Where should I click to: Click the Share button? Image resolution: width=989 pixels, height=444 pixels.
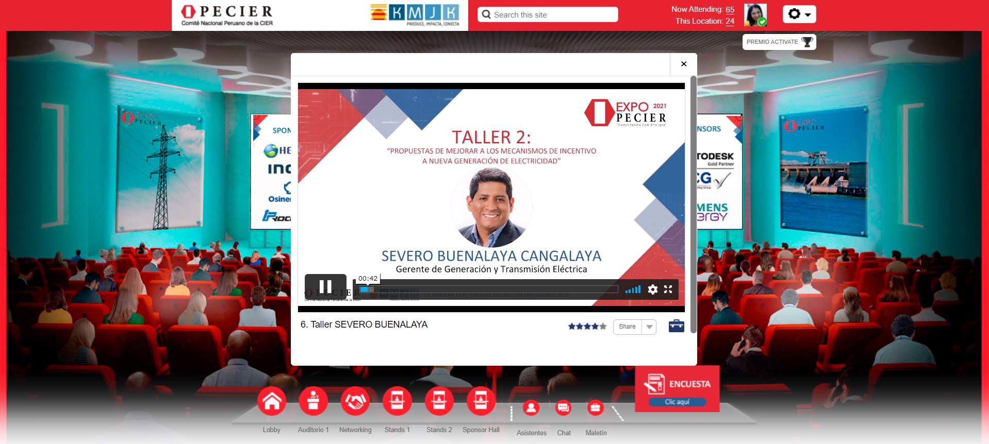[627, 327]
